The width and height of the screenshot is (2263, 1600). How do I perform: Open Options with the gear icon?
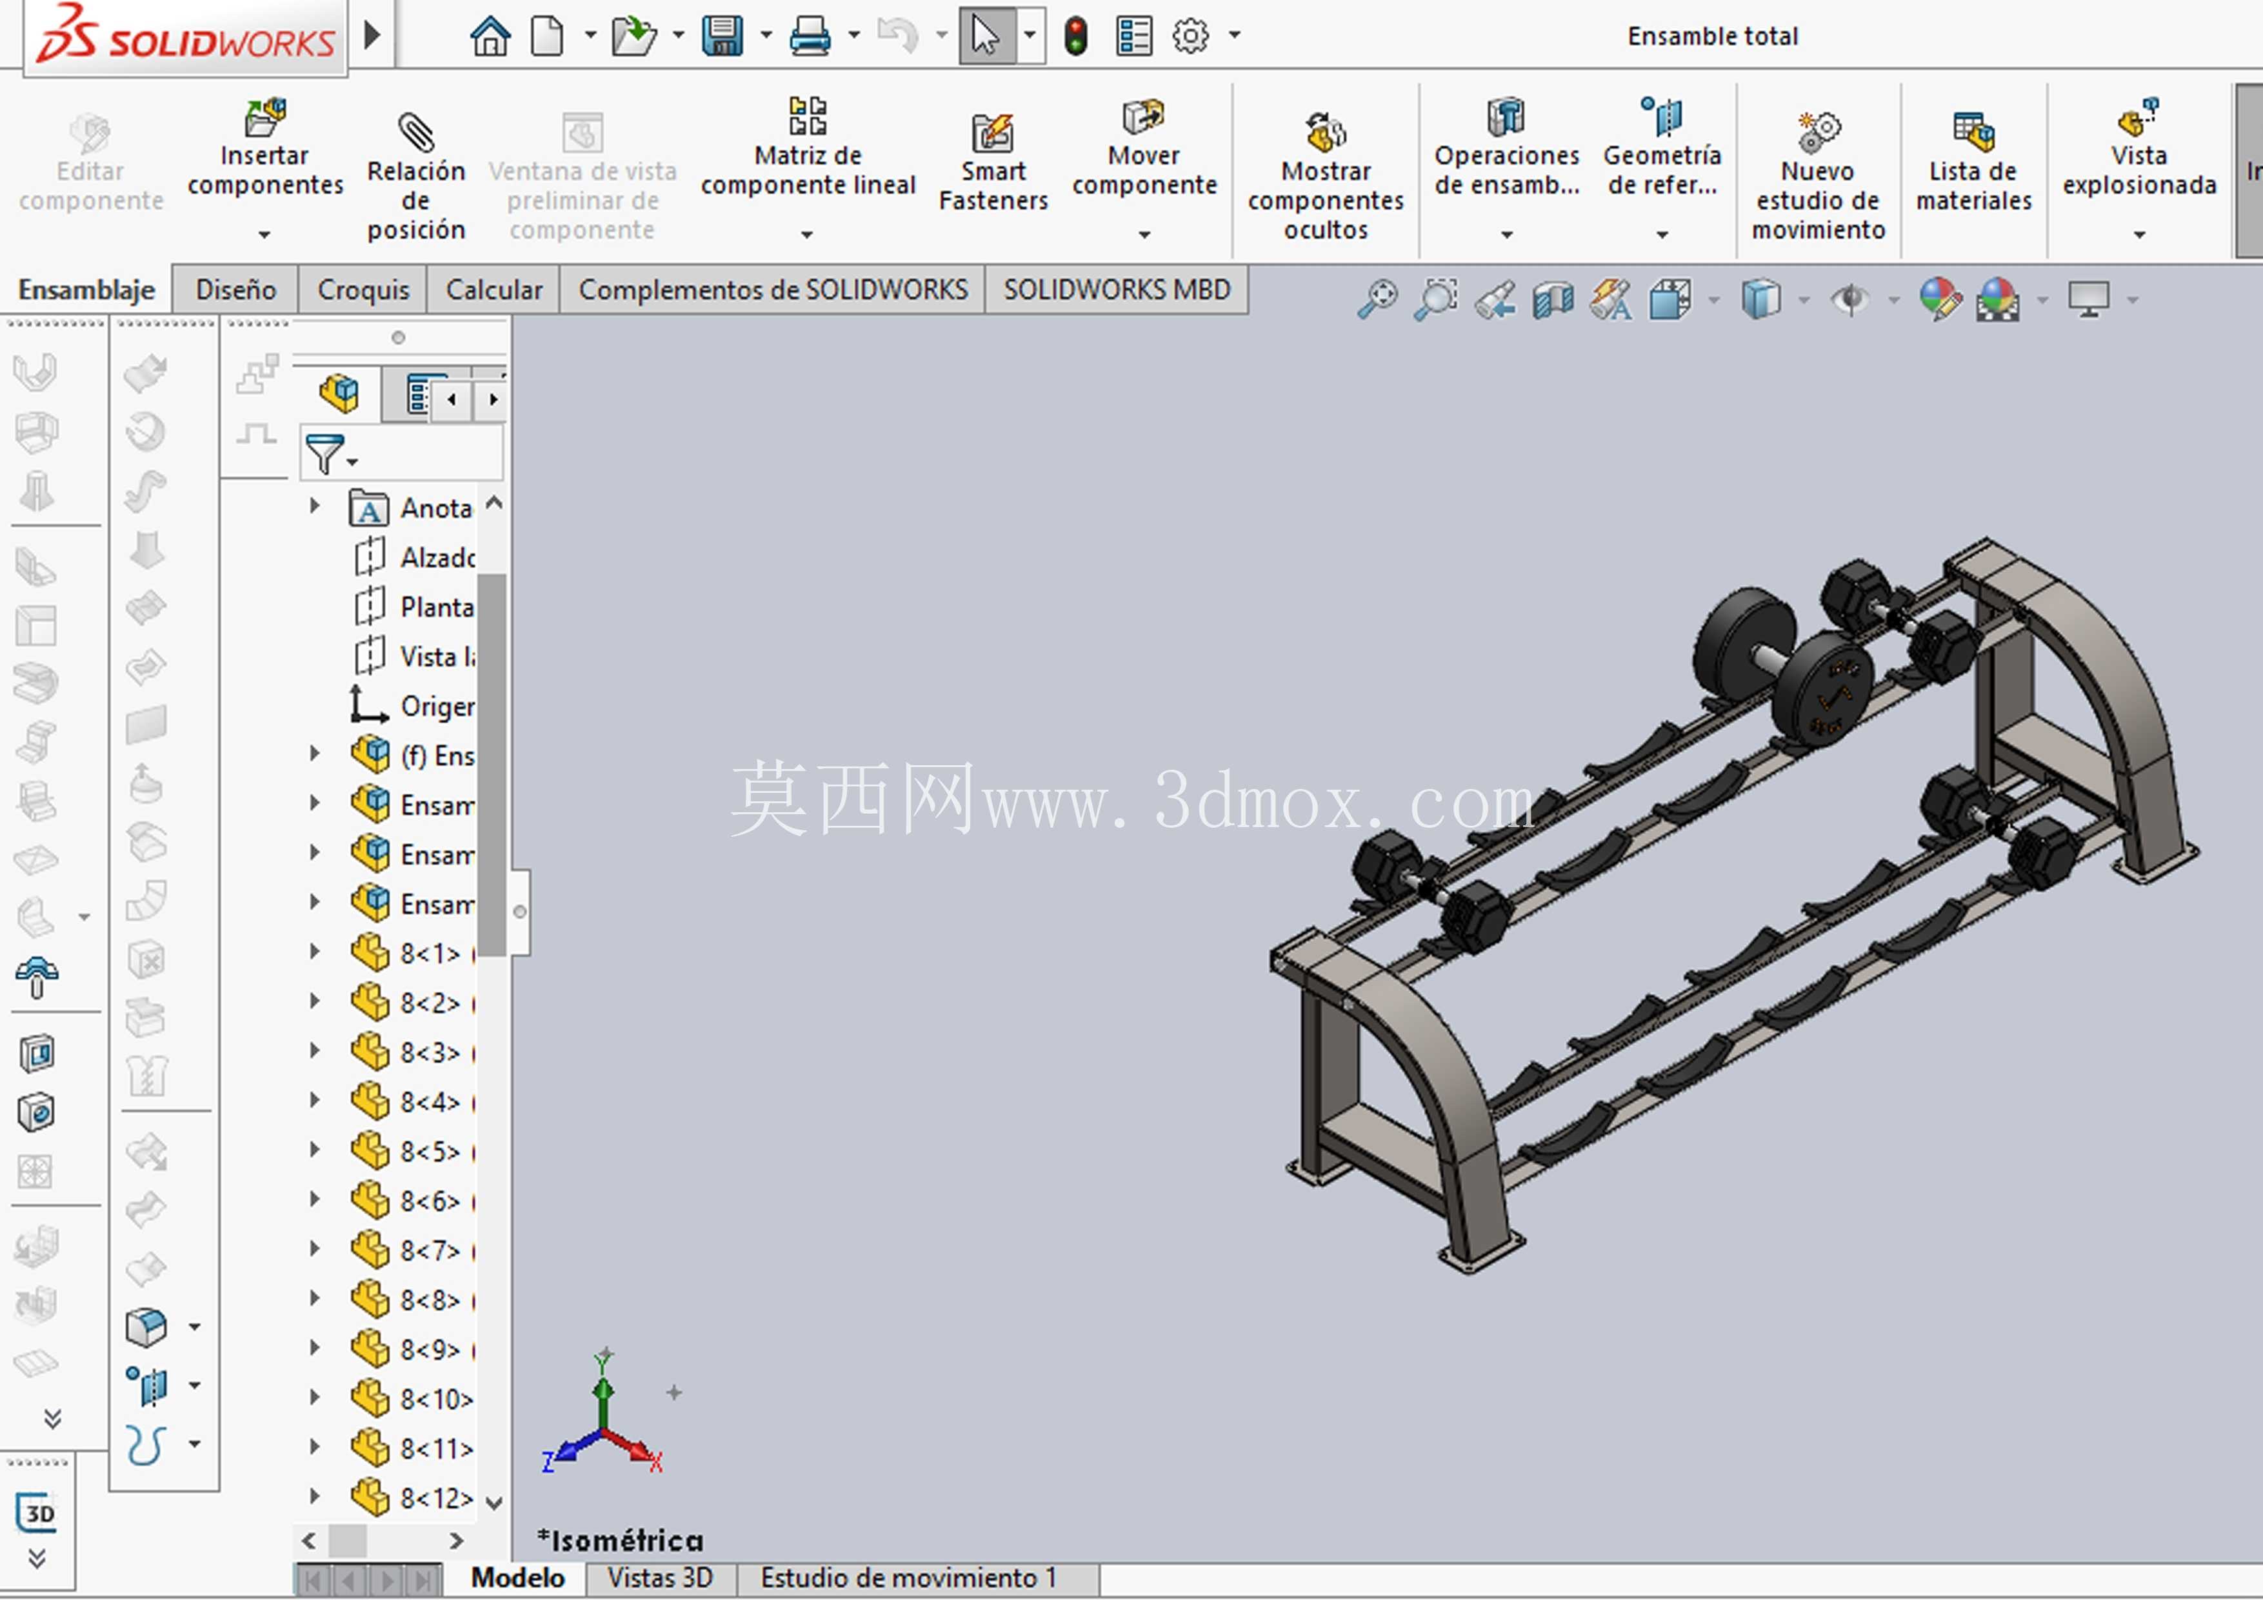tap(1191, 37)
